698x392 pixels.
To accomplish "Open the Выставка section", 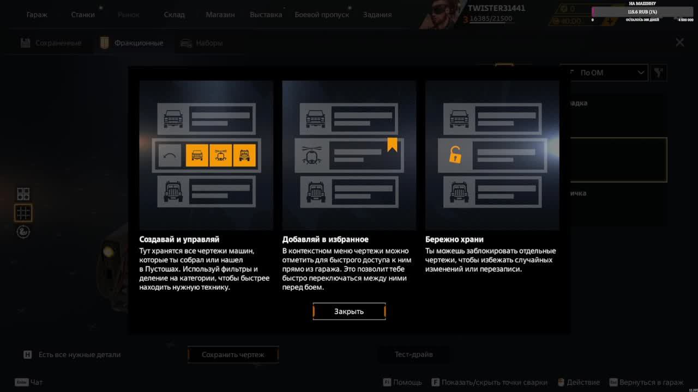I will tap(266, 15).
